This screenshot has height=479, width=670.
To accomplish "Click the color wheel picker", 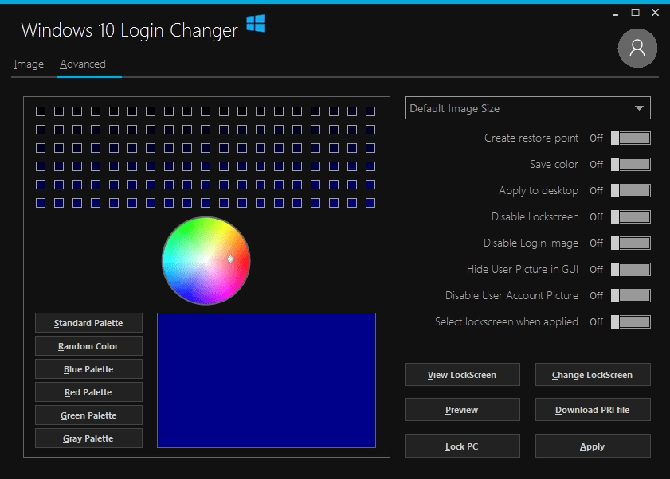I will point(206,260).
